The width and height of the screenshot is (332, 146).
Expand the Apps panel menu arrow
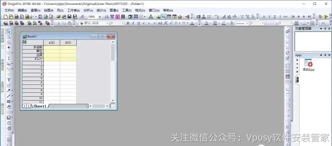321,55
